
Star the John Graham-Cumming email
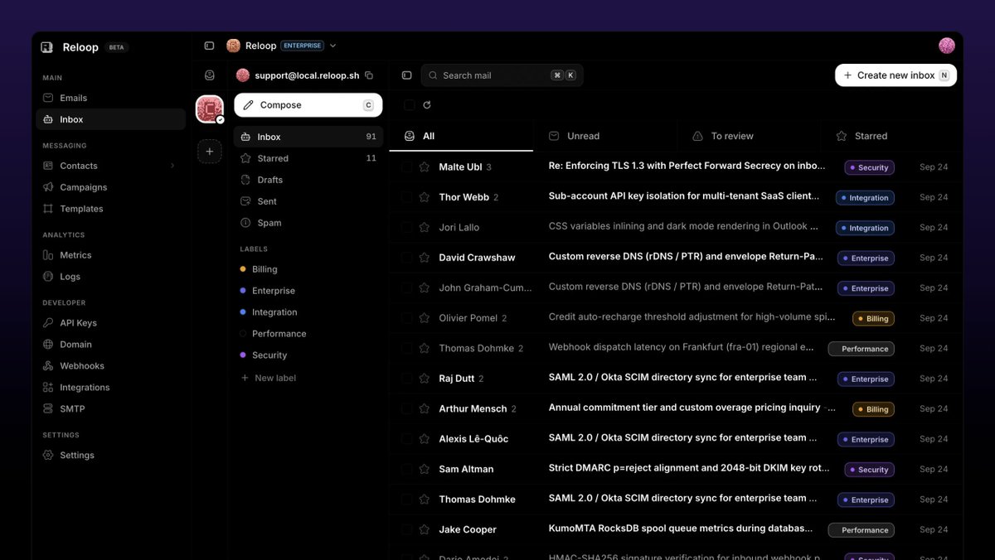[x=425, y=287]
